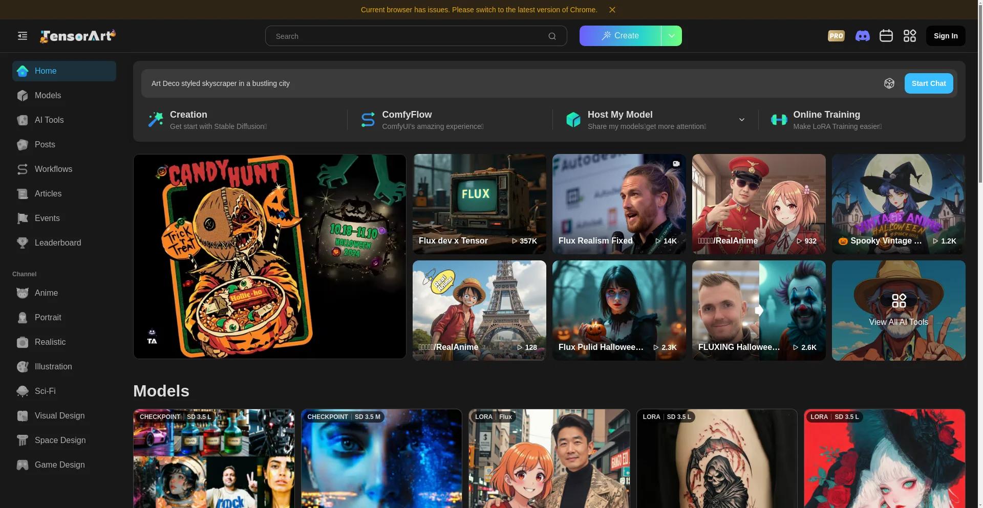Open the red uniform RealAnime card

click(x=759, y=204)
